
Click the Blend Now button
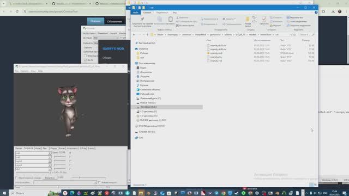pyautogui.click(x=50, y=178)
